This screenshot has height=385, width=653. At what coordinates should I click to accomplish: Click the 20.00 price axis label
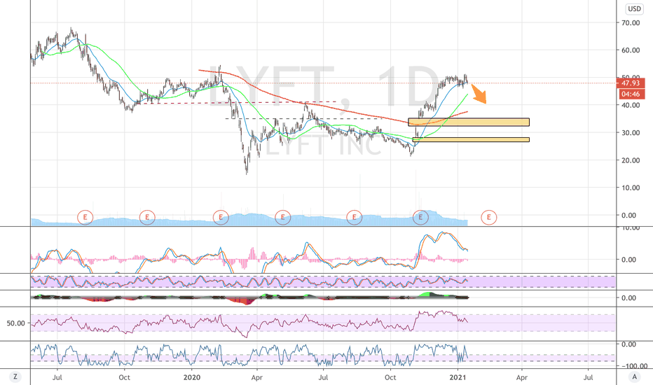[631, 160]
